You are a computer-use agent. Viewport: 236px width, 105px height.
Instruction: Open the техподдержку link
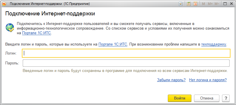pyautogui.click(x=214, y=44)
